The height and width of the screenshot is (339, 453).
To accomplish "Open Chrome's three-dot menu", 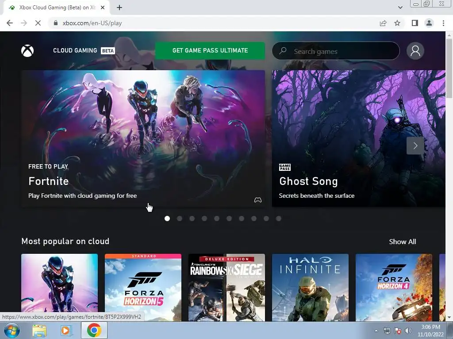I will [443, 23].
